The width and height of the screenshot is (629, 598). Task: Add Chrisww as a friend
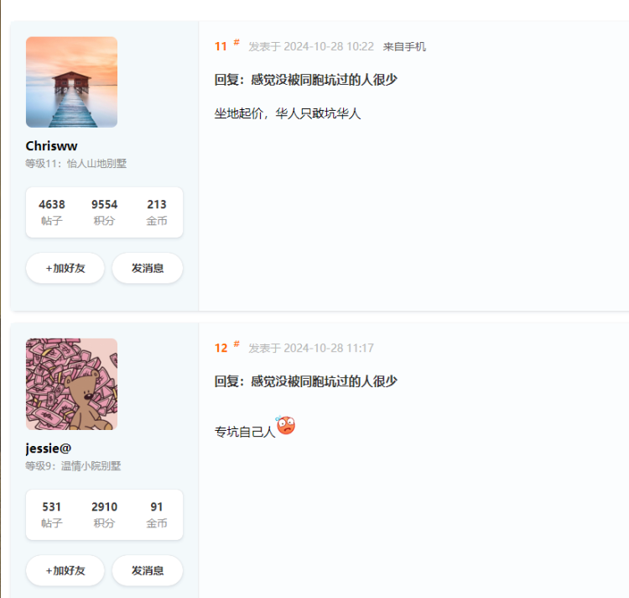65,268
